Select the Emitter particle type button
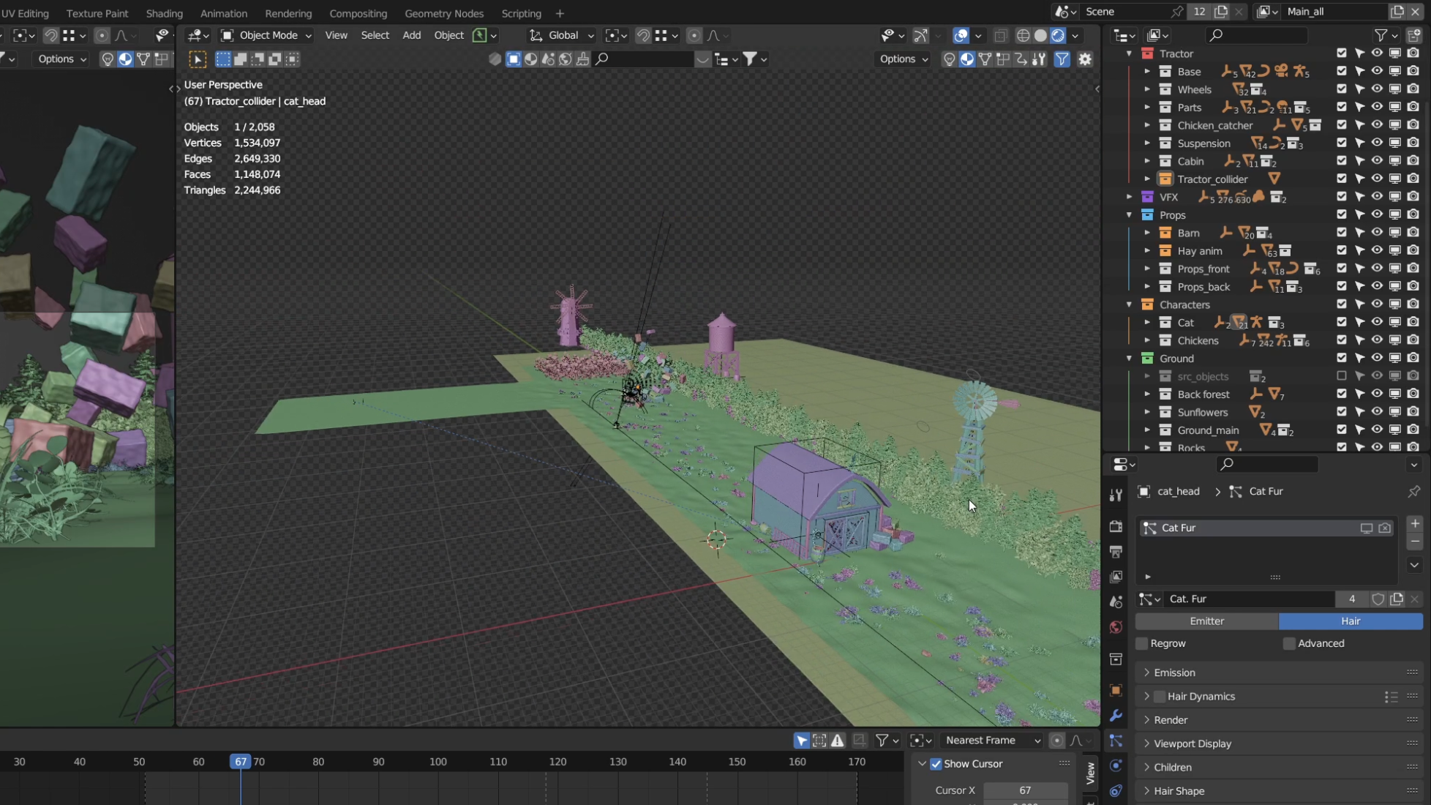Image resolution: width=1431 pixels, height=805 pixels. pos(1206,621)
